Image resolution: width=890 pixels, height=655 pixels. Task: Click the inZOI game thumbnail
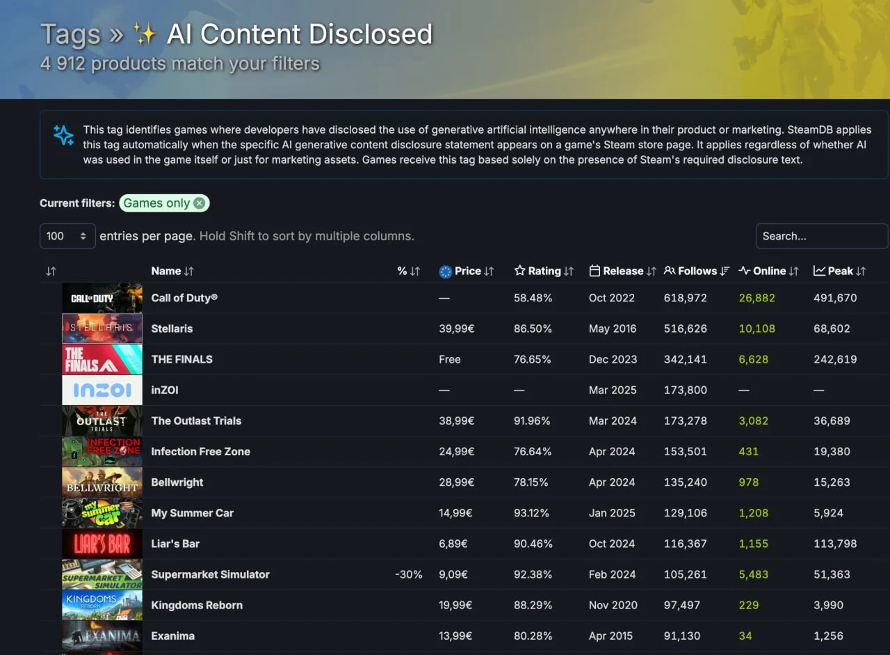click(x=102, y=390)
